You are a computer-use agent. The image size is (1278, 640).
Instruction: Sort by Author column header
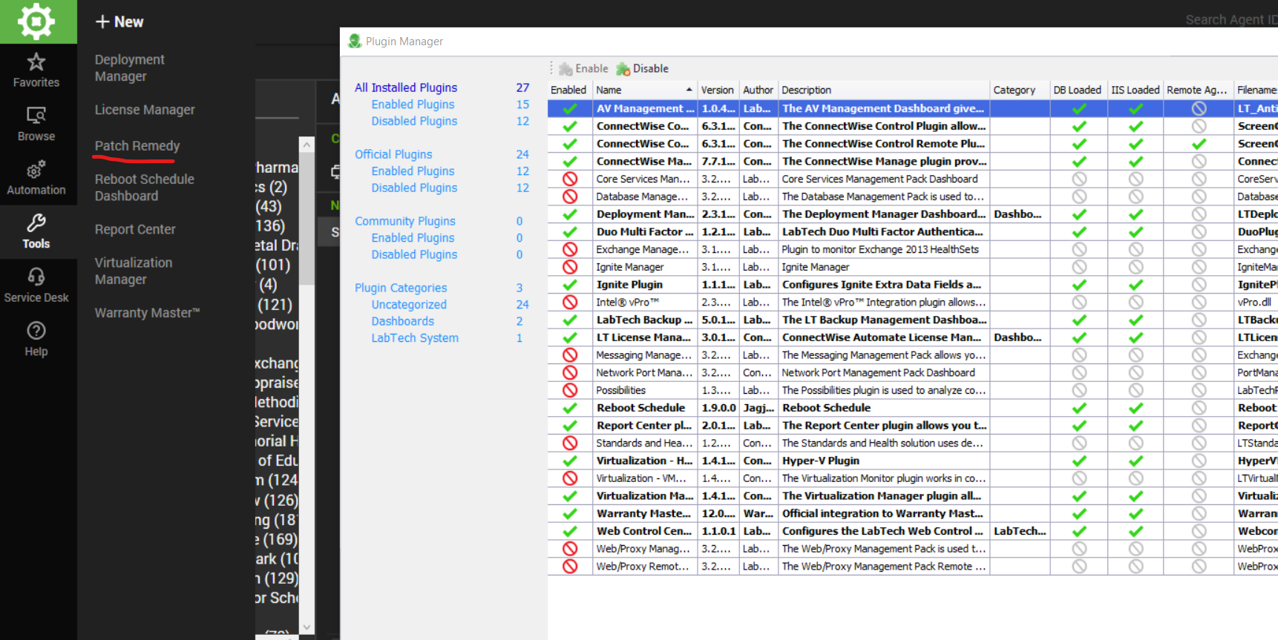758,90
